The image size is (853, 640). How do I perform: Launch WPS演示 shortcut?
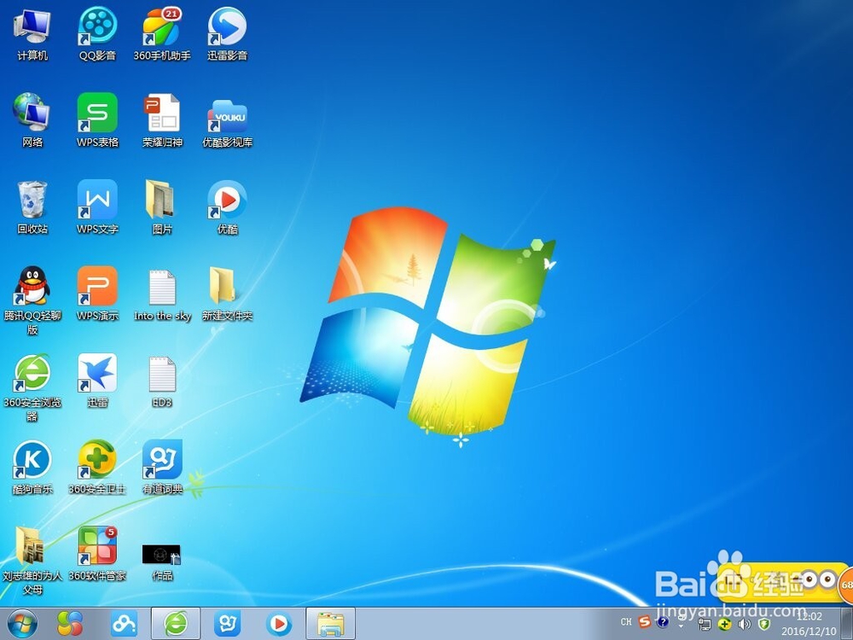97,294
